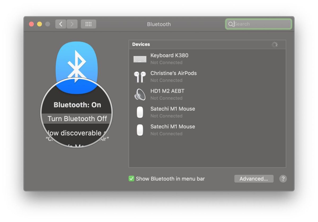Viewport: 318px width, 222px height.
Task: Choose HD1 M2 AEBT in Devices list
Action: pos(167,91)
